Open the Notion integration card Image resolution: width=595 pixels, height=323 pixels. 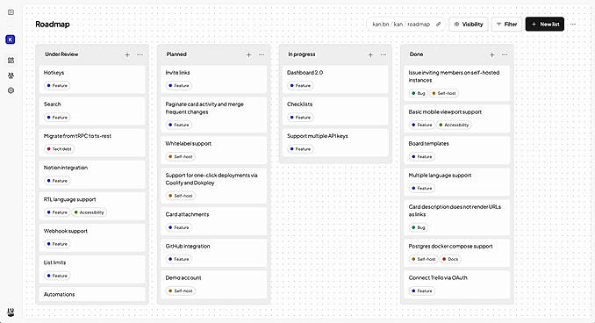point(92,174)
